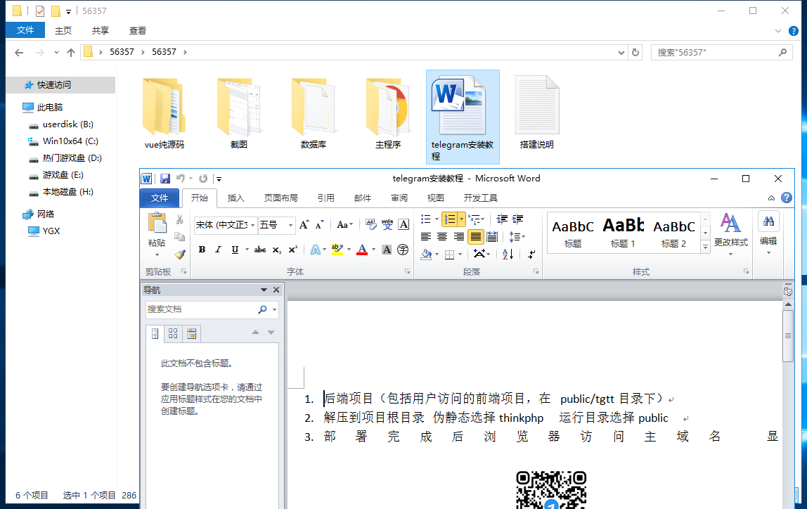Toggle centered paragraph alignment
807x509 pixels.
click(442, 236)
